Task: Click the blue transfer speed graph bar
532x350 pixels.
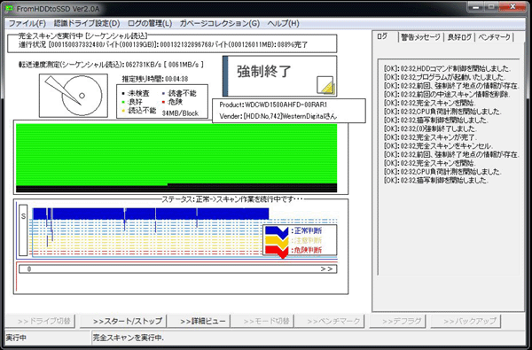Action: (x=151, y=214)
